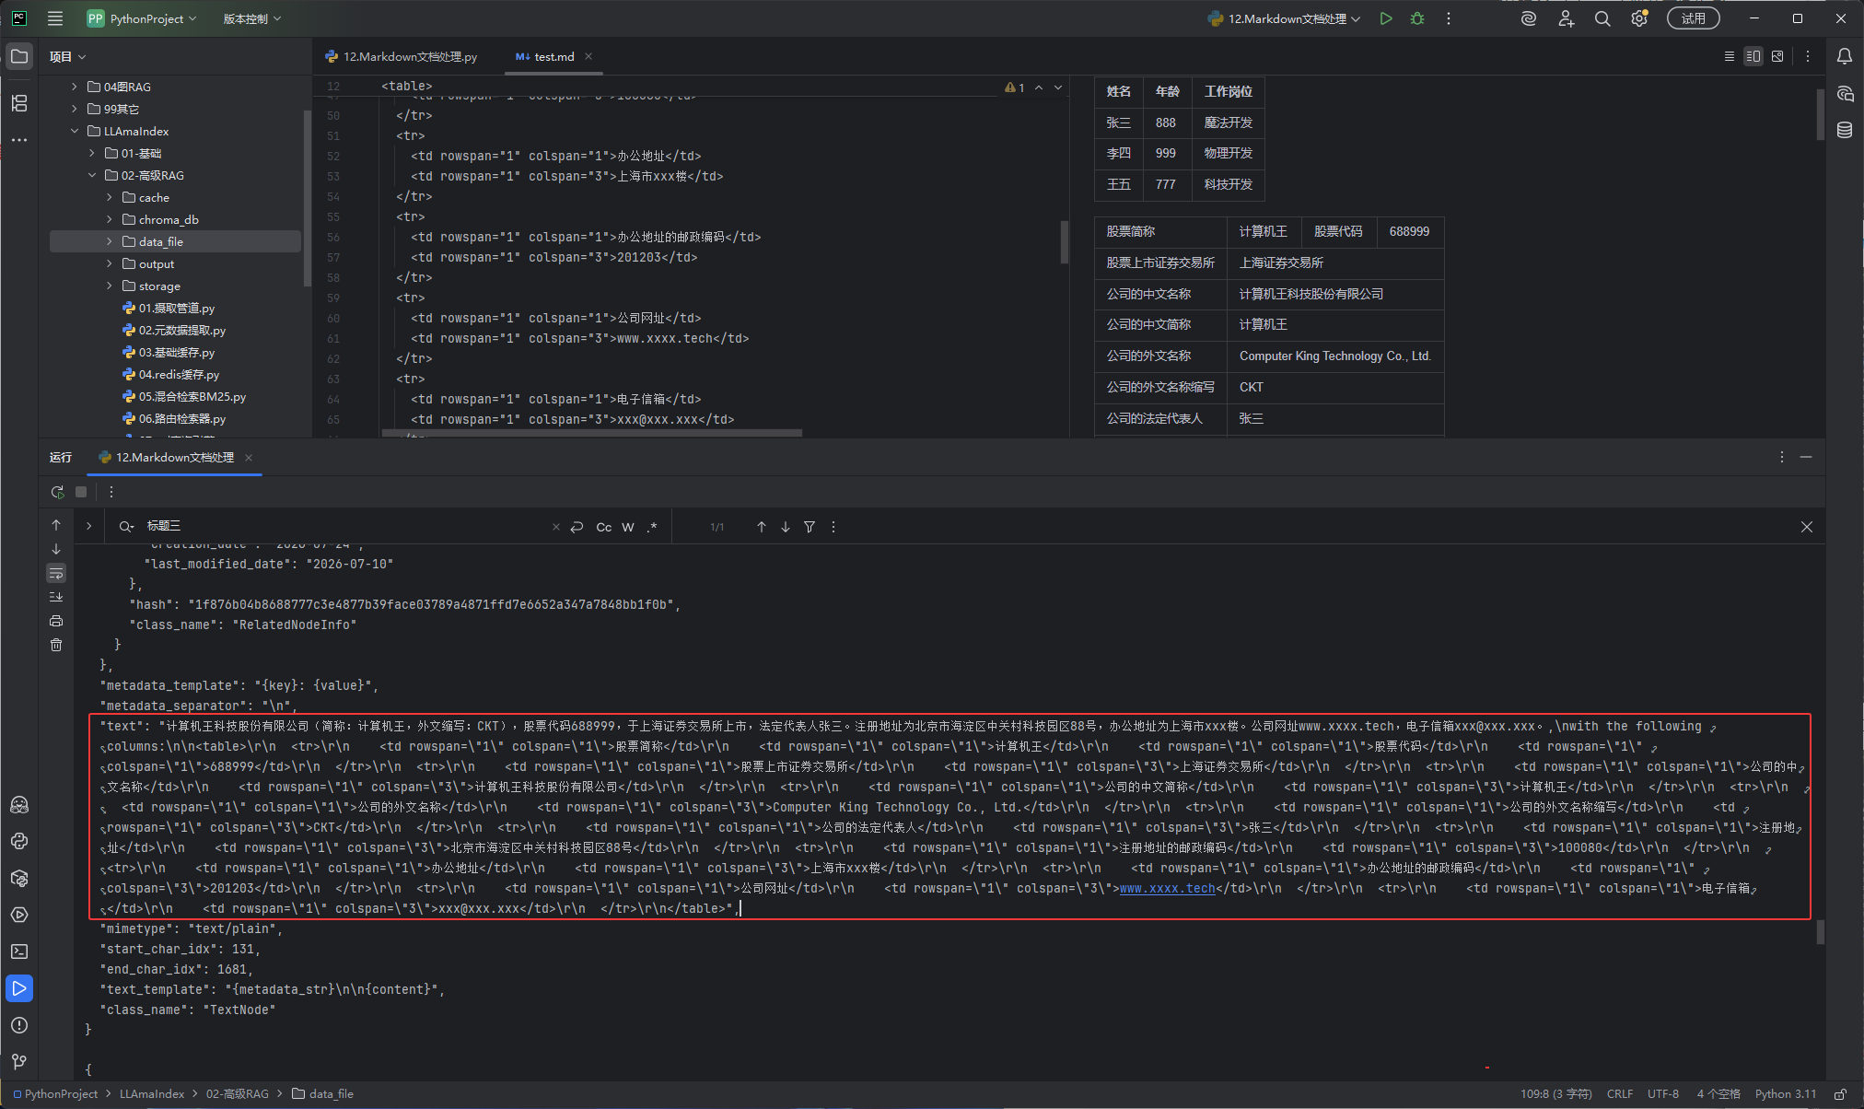
Task: Open run configuration selector dropdown
Action: point(1285,18)
